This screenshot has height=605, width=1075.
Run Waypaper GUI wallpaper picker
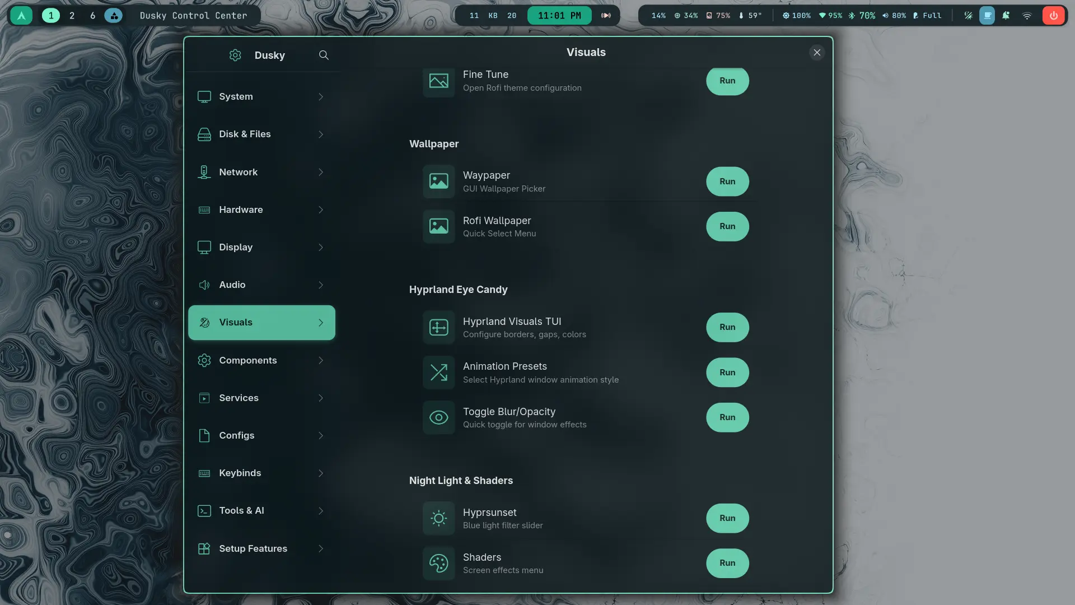coord(727,182)
